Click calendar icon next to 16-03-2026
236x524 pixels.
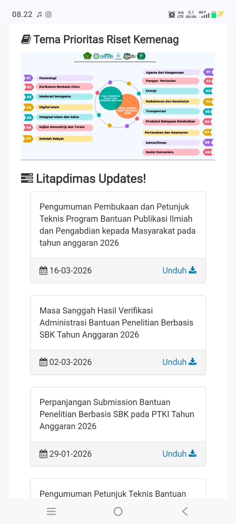coord(43,271)
